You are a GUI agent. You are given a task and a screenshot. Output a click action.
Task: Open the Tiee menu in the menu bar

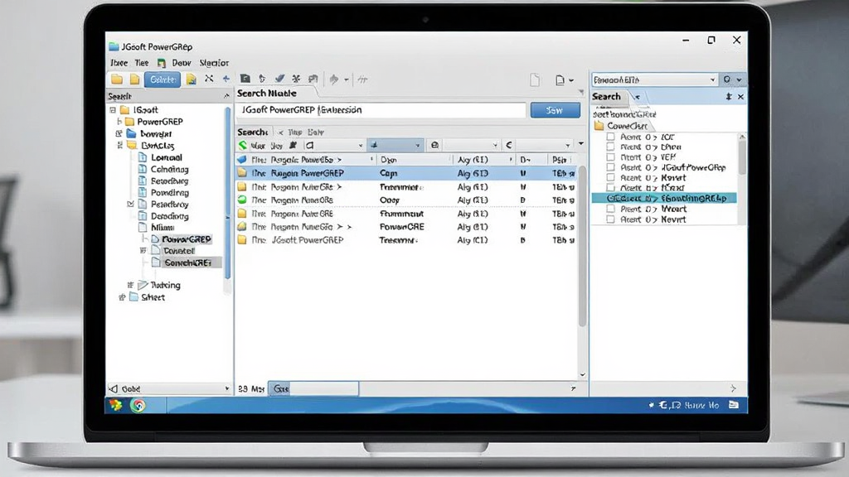coord(141,63)
